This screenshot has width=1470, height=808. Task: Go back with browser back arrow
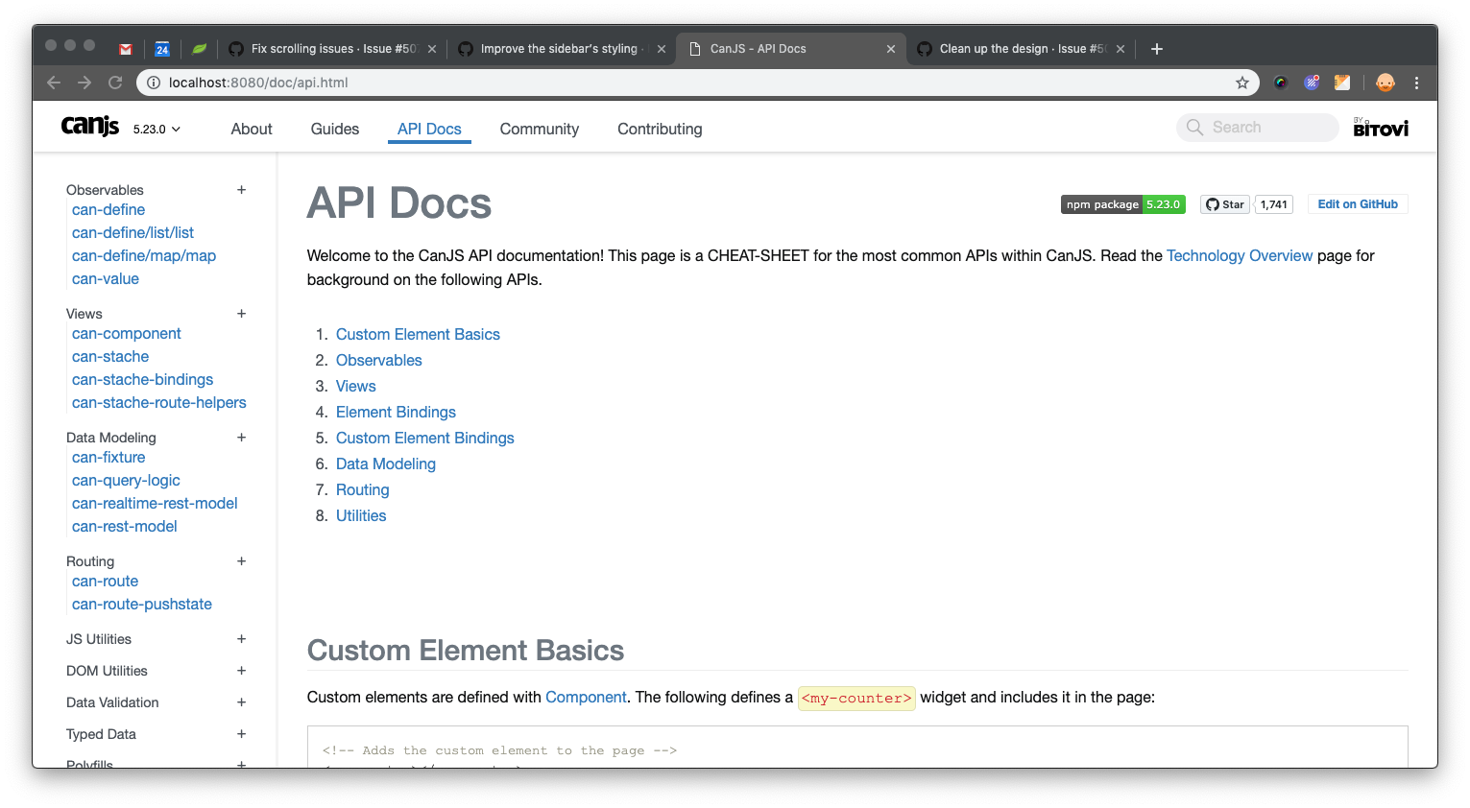pyautogui.click(x=54, y=83)
